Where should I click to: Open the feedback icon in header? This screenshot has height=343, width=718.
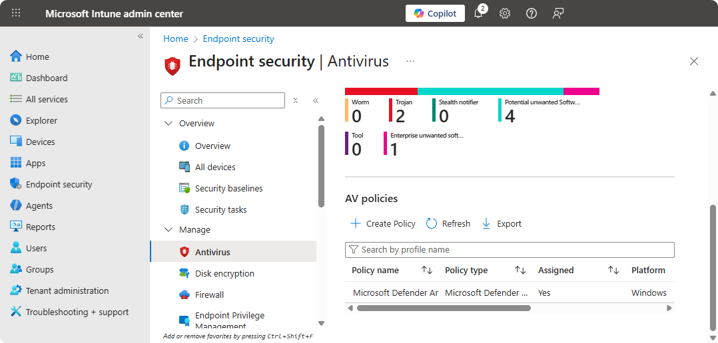pyautogui.click(x=558, y=13)
